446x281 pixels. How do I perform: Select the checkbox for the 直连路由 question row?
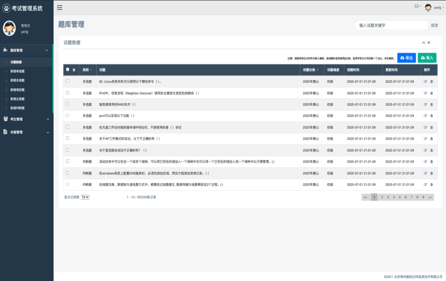68,150
